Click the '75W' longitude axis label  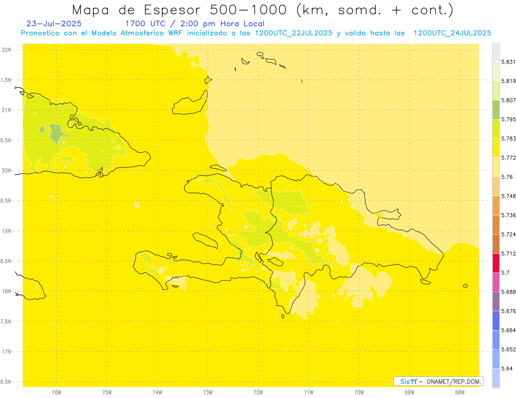[x=107, y=392]
